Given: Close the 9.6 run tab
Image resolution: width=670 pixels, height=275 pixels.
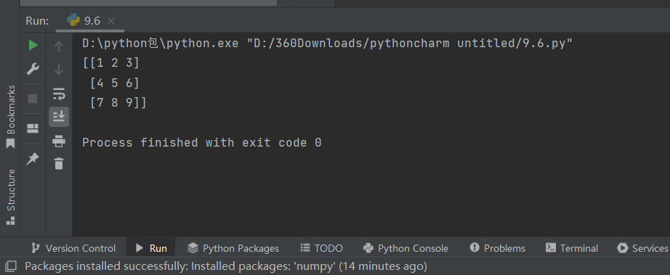Looking at the screenshot, I should point(110,21).
